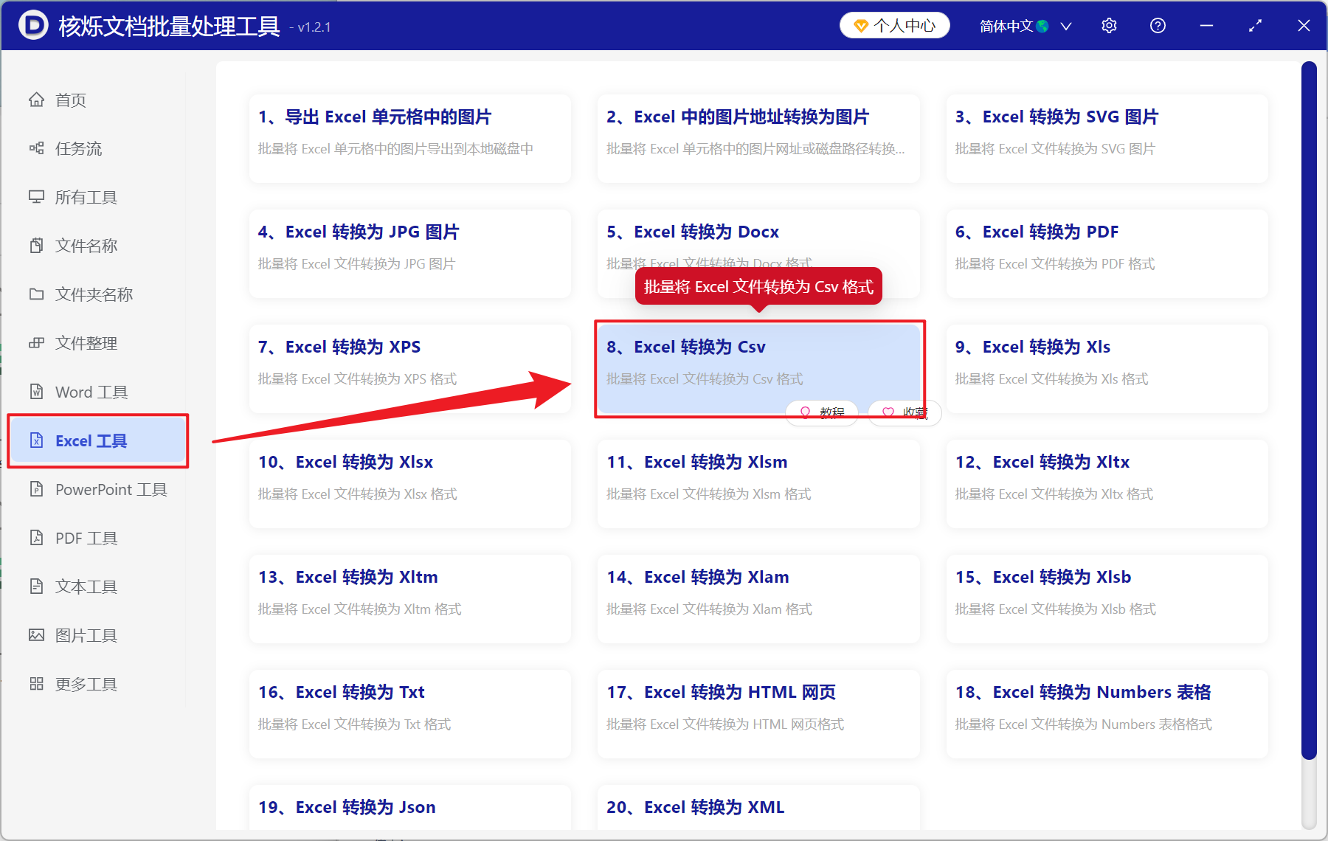Screen dimensions: 1328x841
Task: Click the PDF 工具 sidebar icon
Action: coord(37,537)
